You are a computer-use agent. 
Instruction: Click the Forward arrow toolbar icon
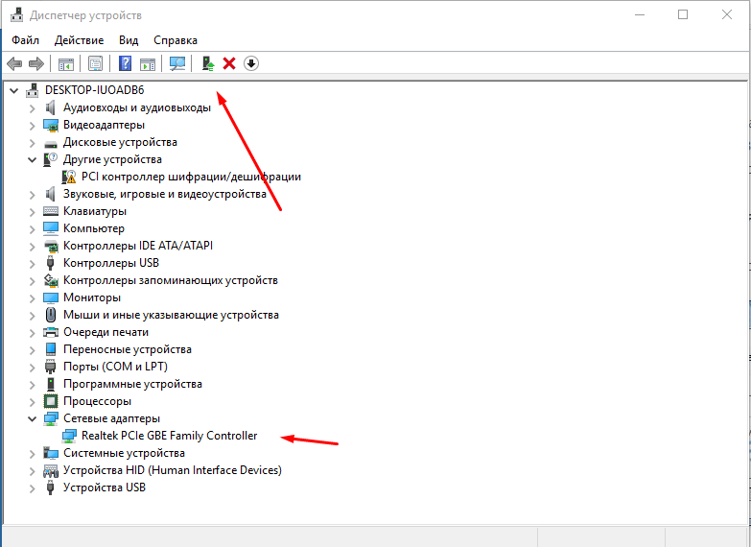pos(36,63)
